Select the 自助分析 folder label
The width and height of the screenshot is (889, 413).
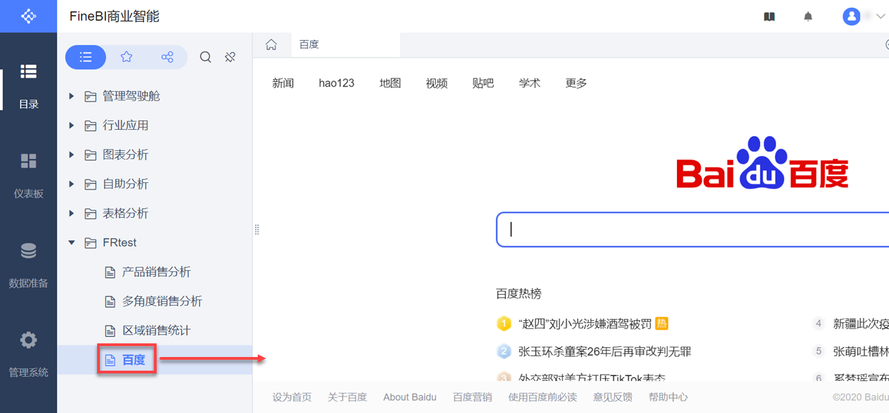tap(126, 184)
